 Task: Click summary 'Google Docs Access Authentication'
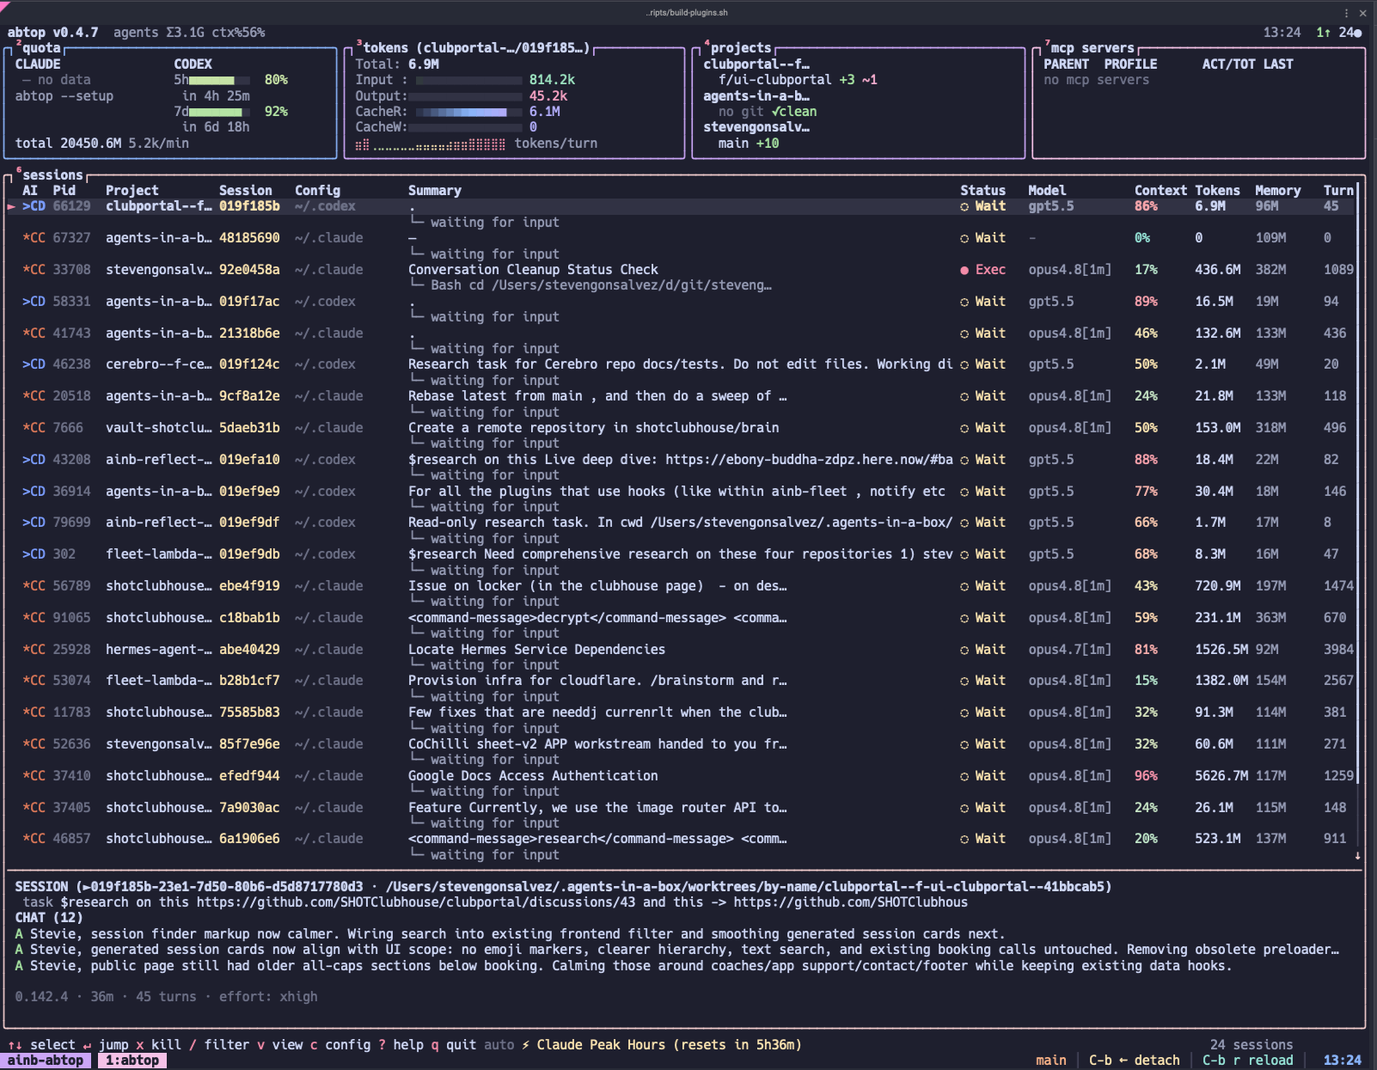point(533,776)
